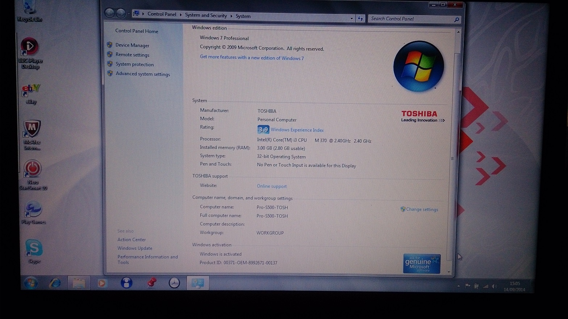
Task: Click Change settings link
Action: coord(422,209)
